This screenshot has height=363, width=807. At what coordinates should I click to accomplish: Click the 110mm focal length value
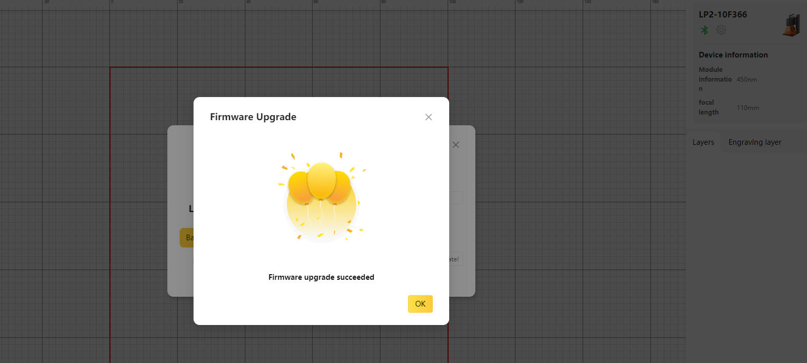tap(747, 108)
